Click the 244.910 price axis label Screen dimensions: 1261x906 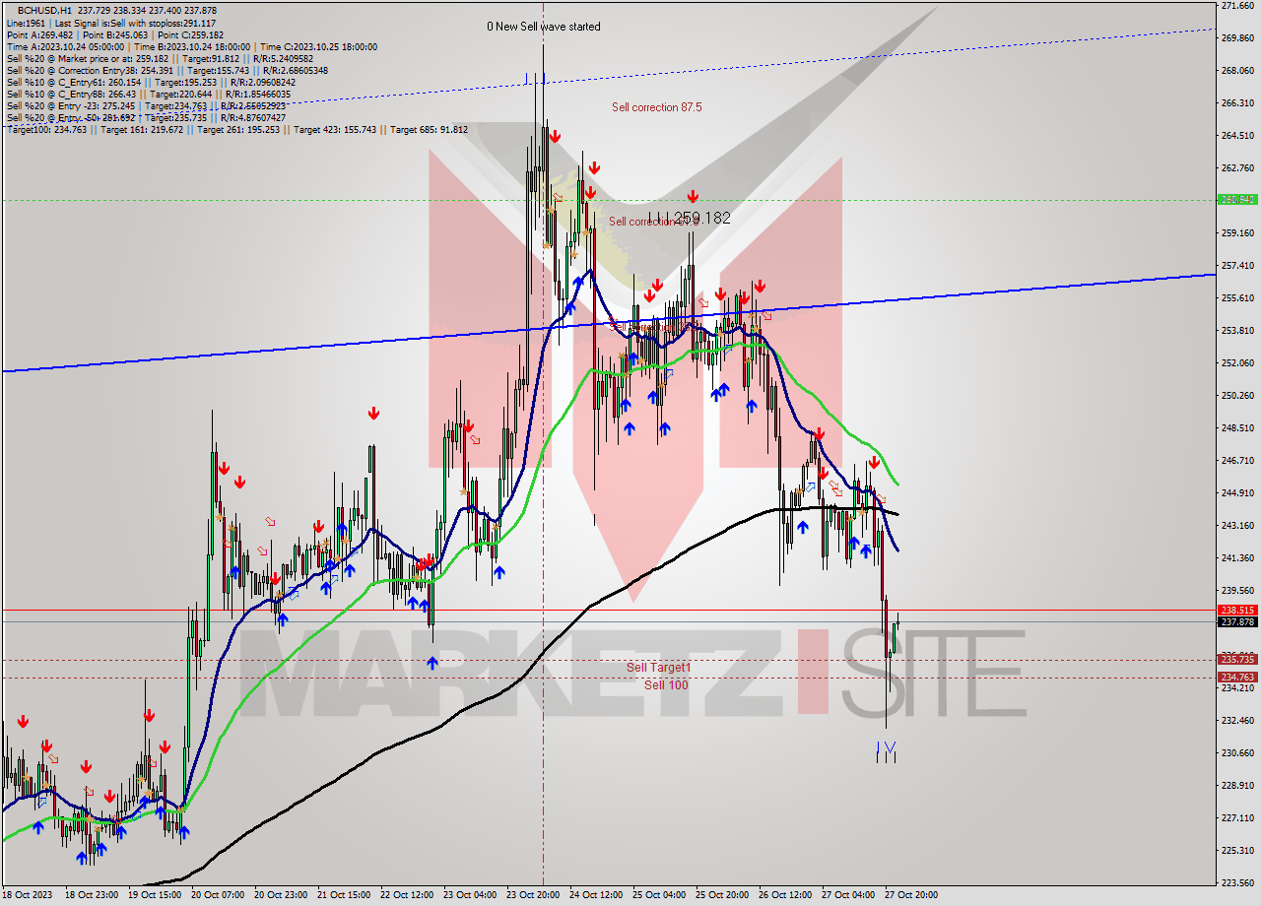pyautogui.click(x=1236, y=492)
